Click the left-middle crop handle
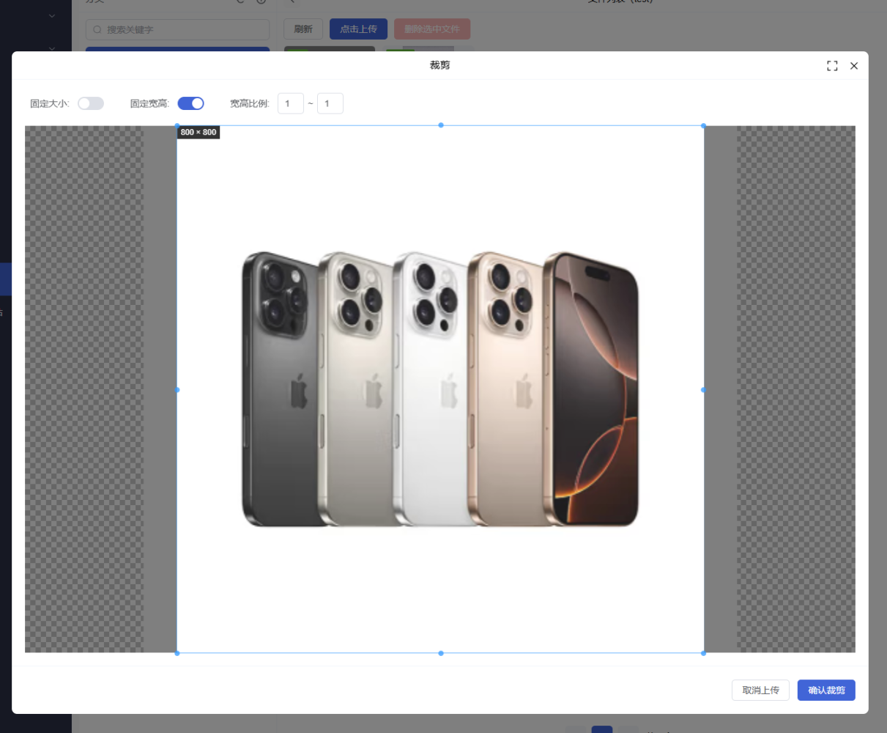This screenshot has width=887, height=733. pyautogui.click(x=177, y=390)
